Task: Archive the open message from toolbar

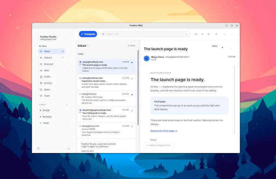Action: [196, 34]
